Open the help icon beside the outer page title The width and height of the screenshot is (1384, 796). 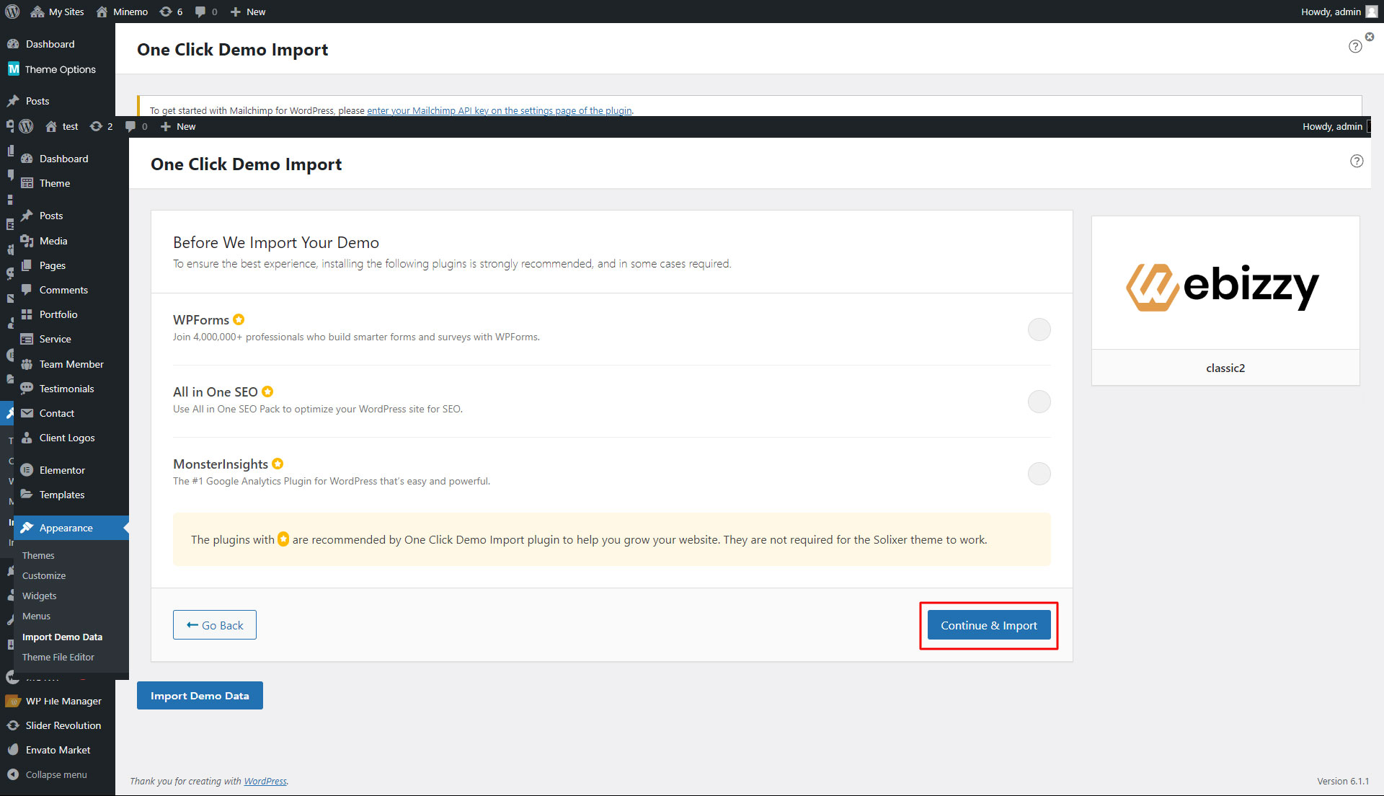(1355, 46)
